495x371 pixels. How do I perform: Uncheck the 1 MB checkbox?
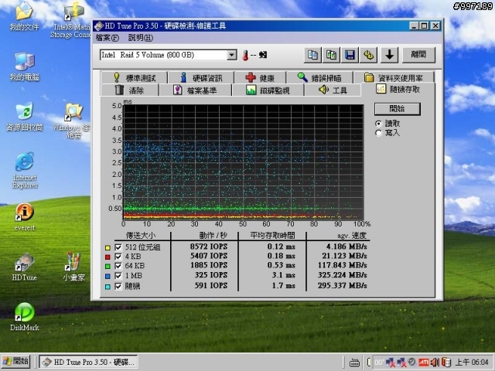(x=118, y=276)
